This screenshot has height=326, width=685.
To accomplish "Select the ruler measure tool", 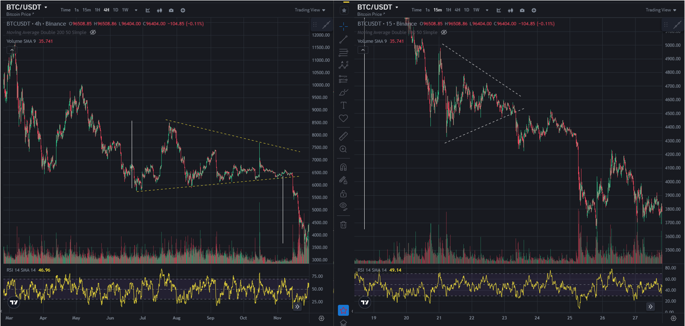I will point(343,135).
